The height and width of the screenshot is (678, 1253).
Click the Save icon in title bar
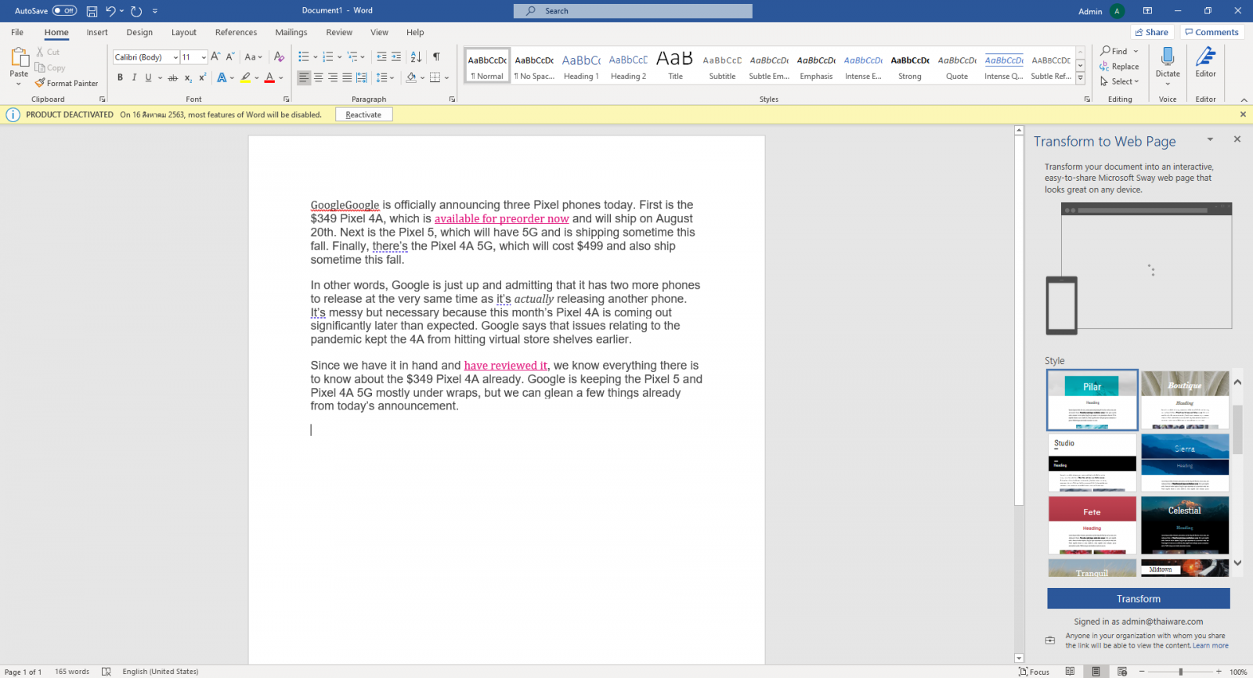[x=92, y=11]
